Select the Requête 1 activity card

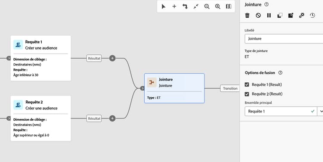point(41,58)
